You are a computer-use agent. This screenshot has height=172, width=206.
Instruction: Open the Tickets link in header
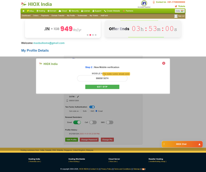(180, 6)
